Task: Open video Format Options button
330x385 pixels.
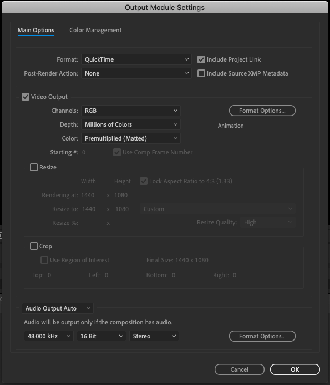Action: [x=262, y=111]
